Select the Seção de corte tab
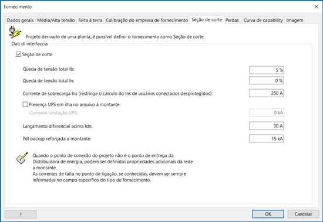323x222 pixels. click(207, 20)
